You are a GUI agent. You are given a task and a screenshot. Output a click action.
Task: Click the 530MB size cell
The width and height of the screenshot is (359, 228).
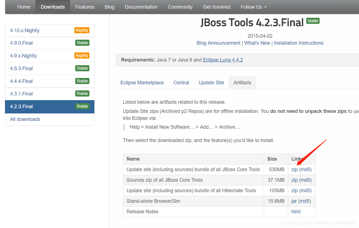pyautogui.click(x=276, y=169)
